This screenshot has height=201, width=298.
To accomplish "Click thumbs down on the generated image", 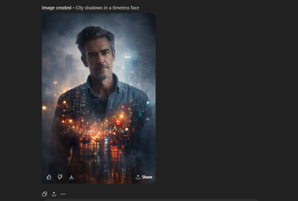I will coord(60,177).
